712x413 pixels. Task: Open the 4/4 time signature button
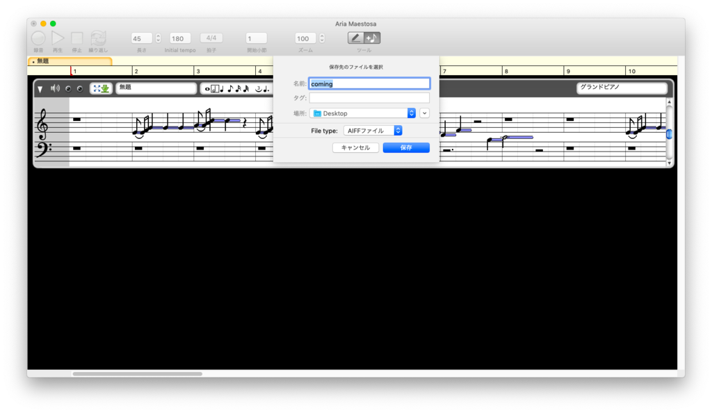click(x=211, y=38)
